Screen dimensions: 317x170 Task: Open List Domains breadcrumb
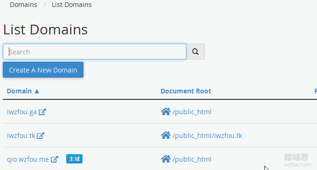[x=72, y=5]
